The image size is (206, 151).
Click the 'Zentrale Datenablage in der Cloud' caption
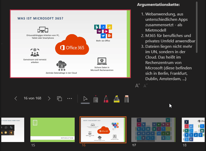click(61, 73)
